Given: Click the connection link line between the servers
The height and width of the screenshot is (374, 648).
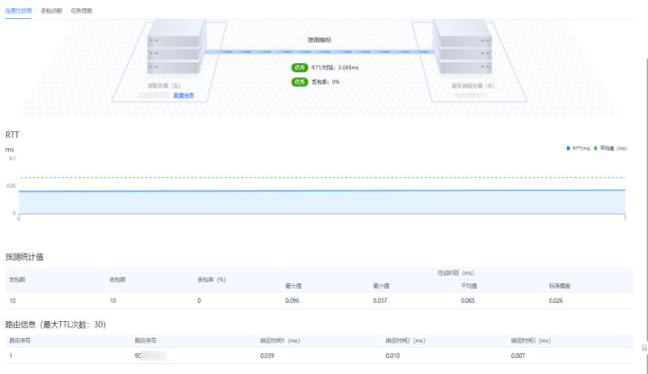Looking at the screenshot, I should (319, 51).
